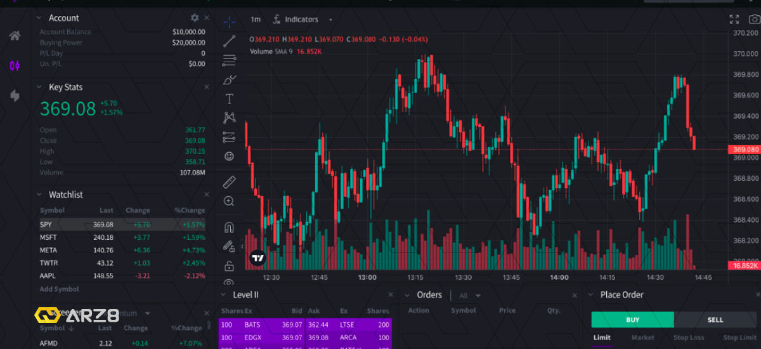Open the Orders All filter dropdown

(470, 296)
